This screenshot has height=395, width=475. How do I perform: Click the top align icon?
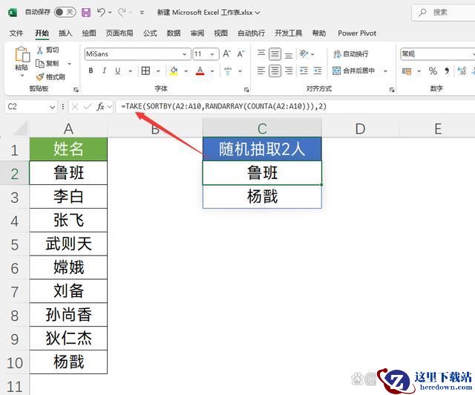(x=261, y=54)
